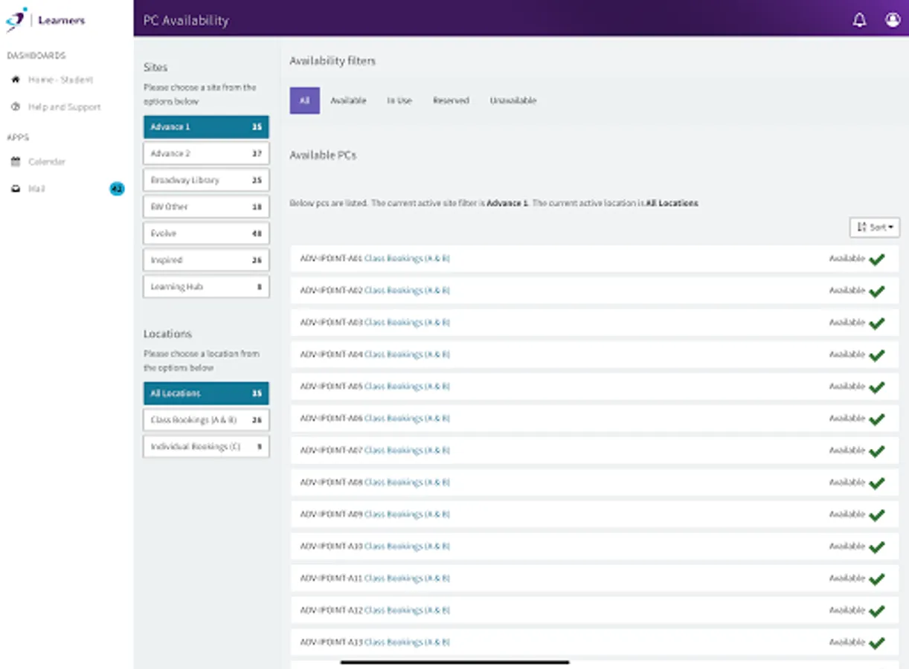Select the BW Other site
909x669 pixels.
click(206, 207)
